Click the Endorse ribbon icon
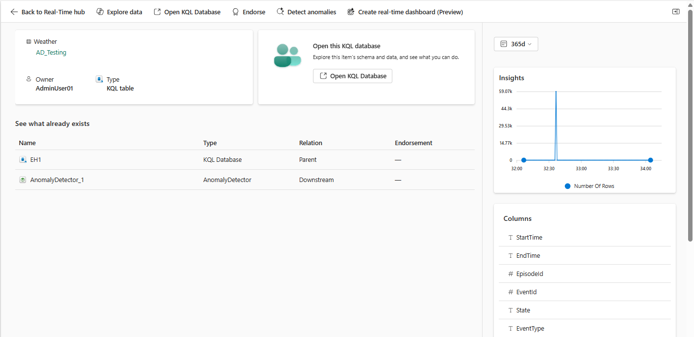Screen dimensions: 694x337 pyautogui.click(x=236, y=12)
